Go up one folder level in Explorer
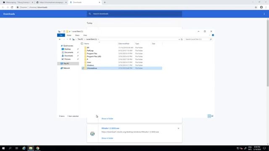 [x=70, y=39]
